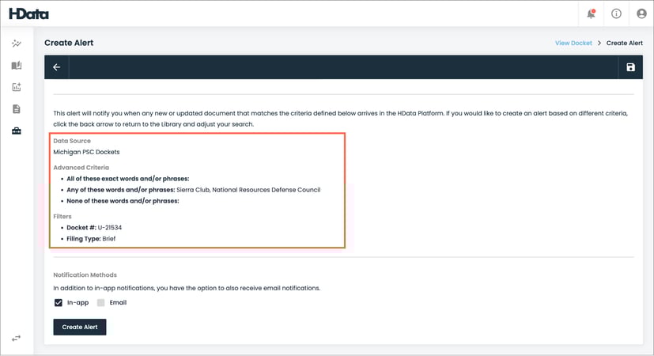Open the user account profile icon
The image size is (654, 356).
[641, 13]
